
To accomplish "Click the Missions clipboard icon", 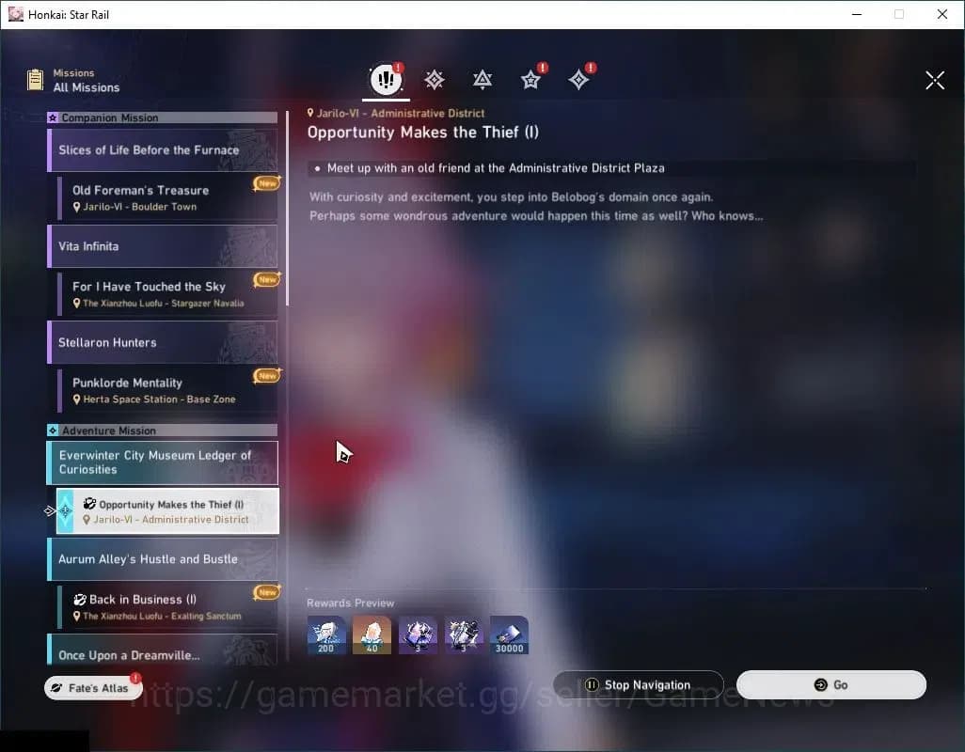I will point(35,80).
